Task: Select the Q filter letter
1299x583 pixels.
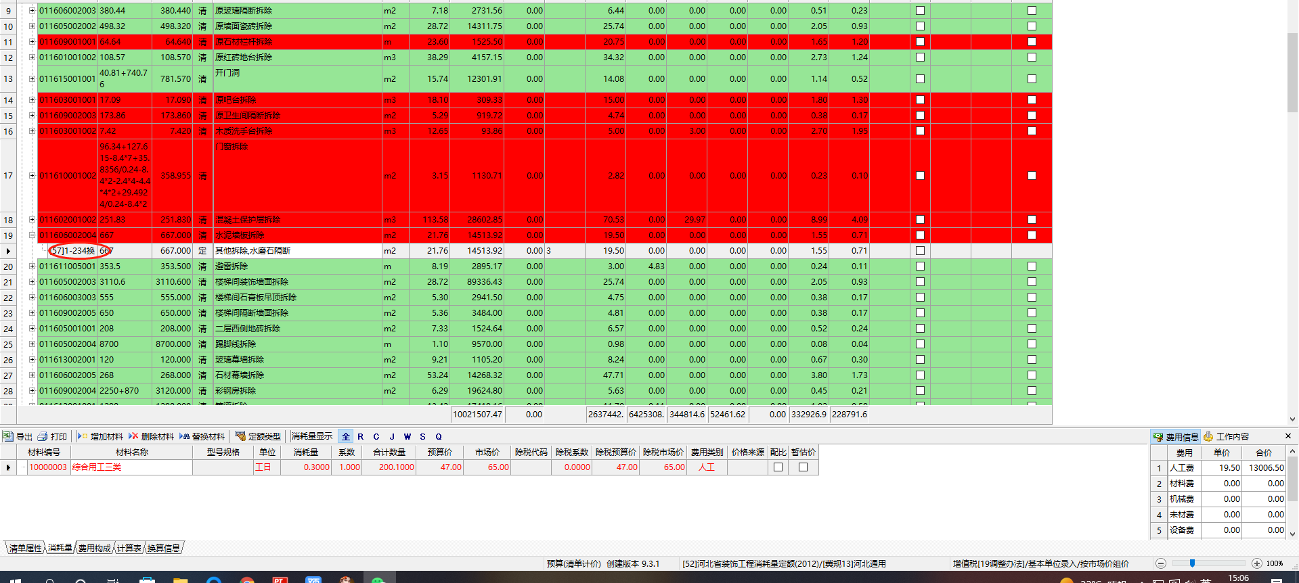Action: pos(439,436)
